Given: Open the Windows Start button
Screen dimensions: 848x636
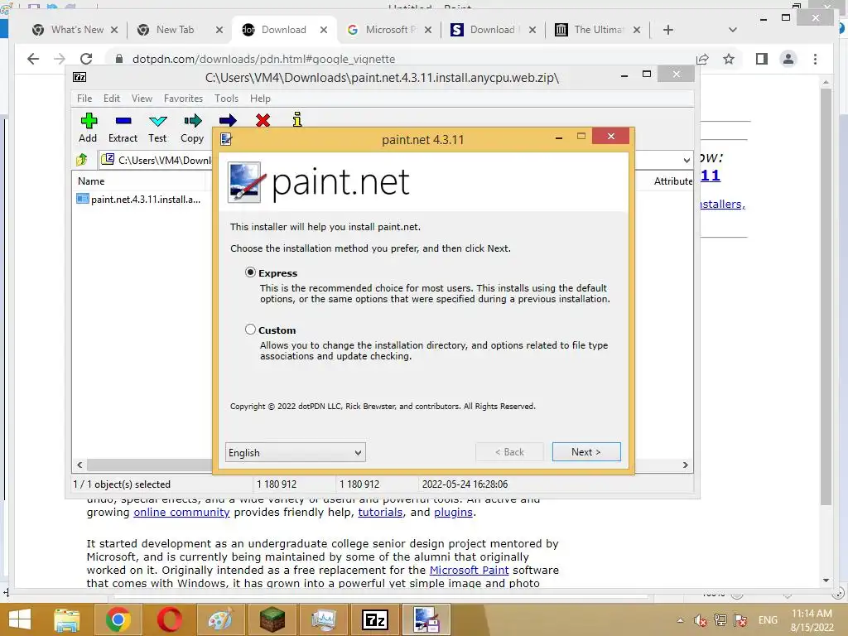Looking at the screenshot, I should 20,619.
